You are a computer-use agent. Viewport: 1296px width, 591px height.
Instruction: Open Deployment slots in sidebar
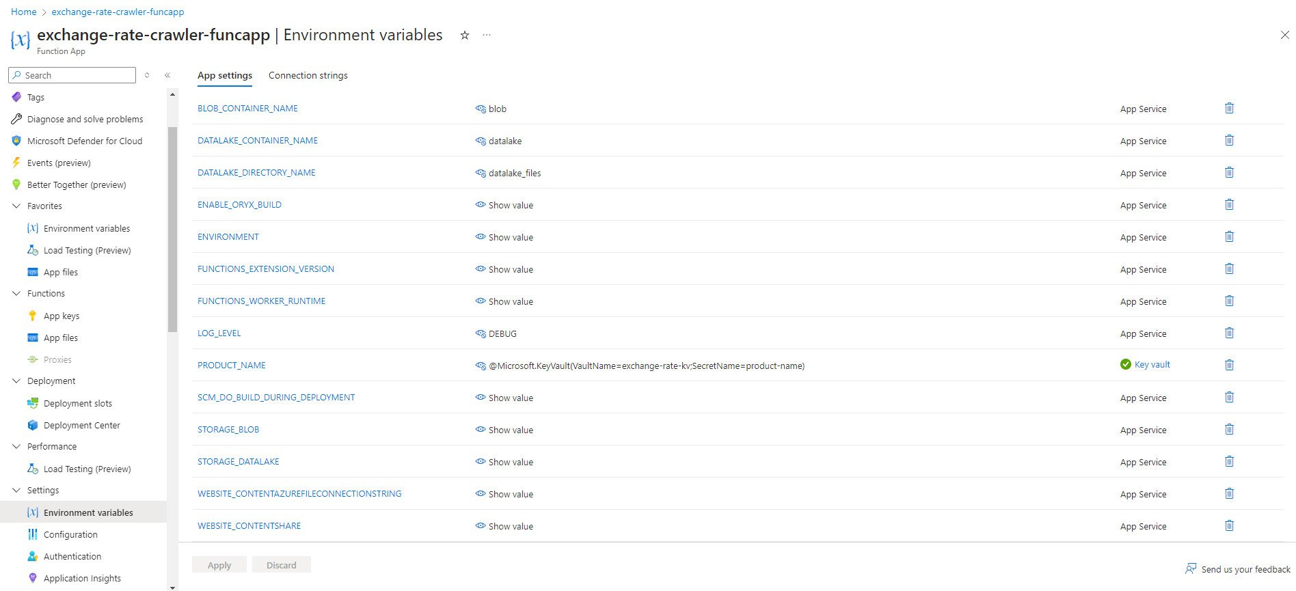point(78,403)
